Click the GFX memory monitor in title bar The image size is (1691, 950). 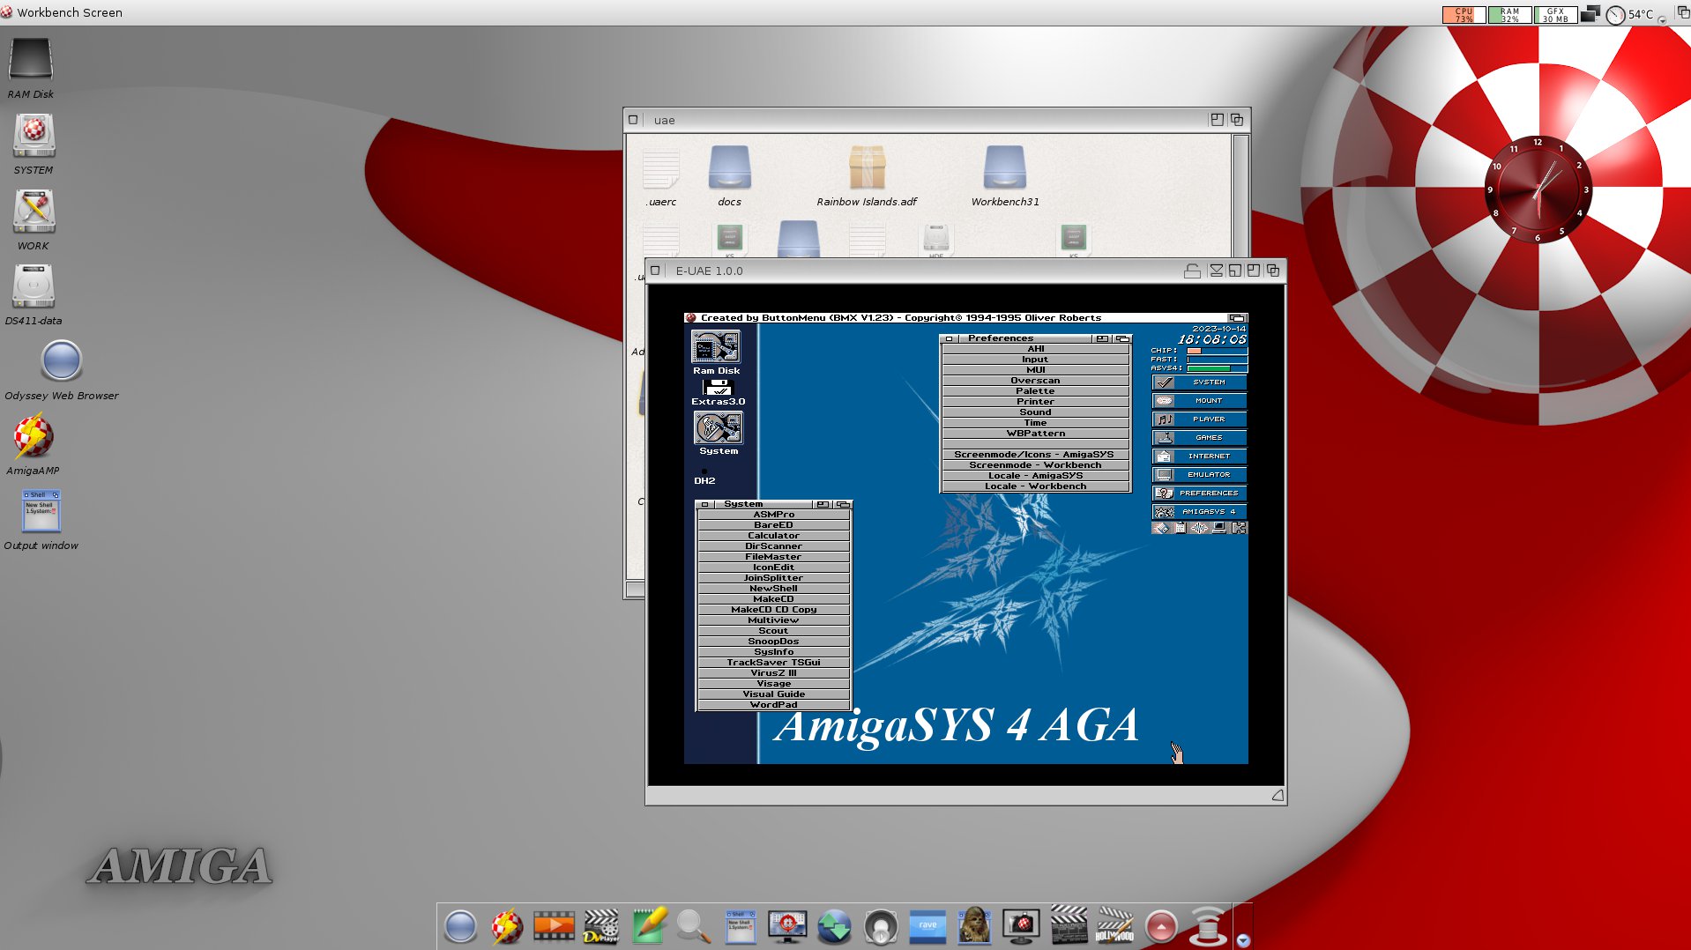coord(1555,14)
